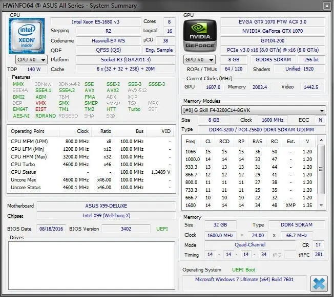Click the EVGA GTX 1070 FTW ACX 3.0 field
334x297 pixels.
[273, 21]
